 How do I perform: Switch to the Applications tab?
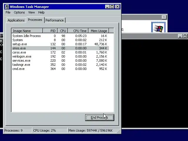point(16,20)
